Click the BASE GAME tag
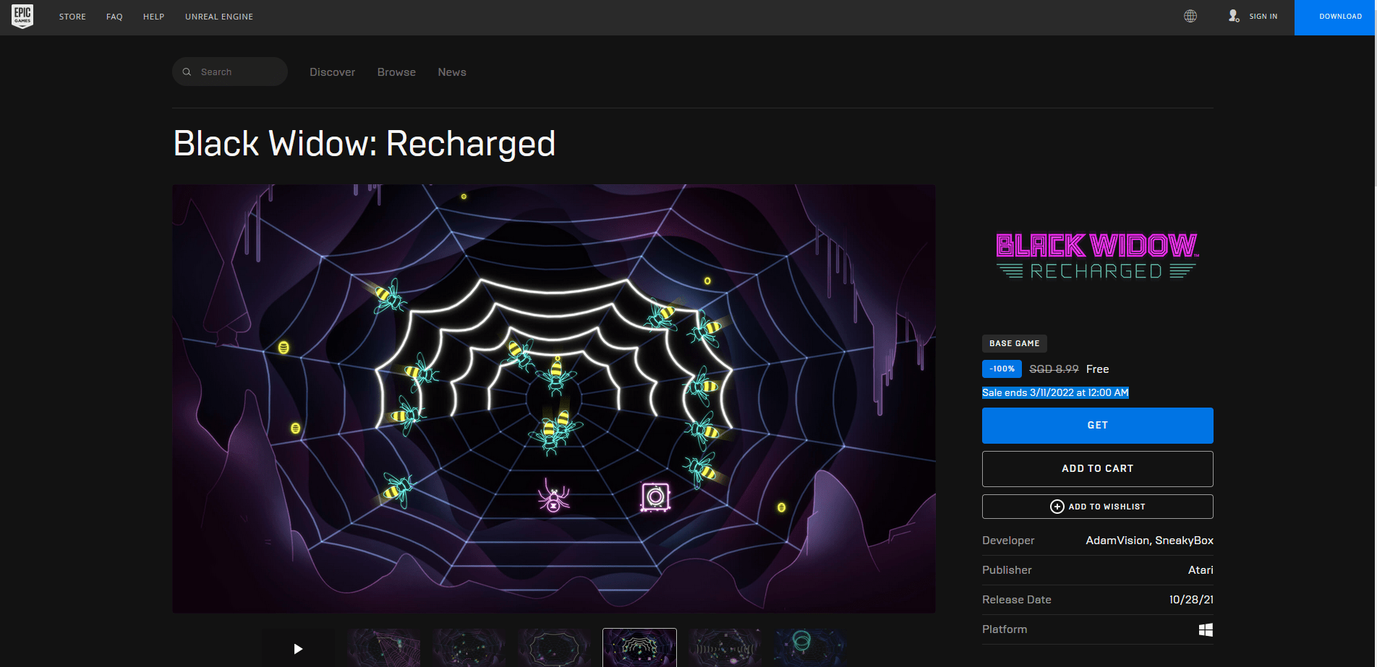The height and width of the screenshot is (667, 1377). 1015,343
